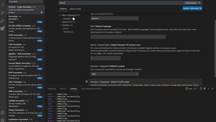
Task: Install CSS Formatter extension
Action: [x=40, y=50]
